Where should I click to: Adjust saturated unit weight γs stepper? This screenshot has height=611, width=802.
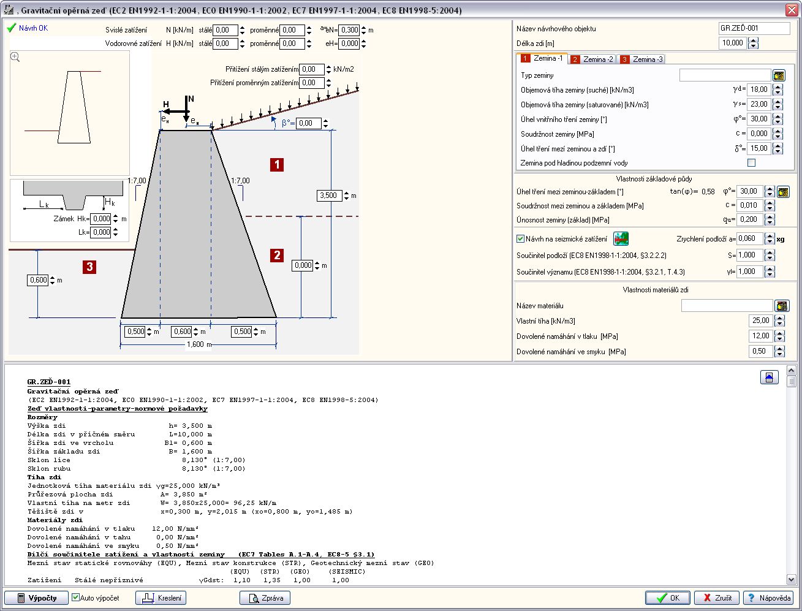[x=778, y=104]
